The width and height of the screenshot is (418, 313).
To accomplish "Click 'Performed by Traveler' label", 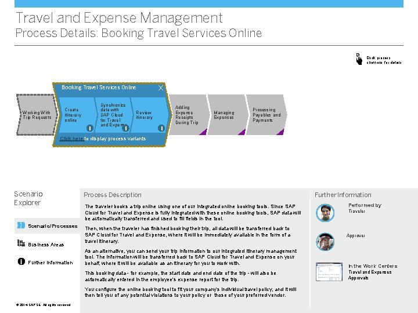I will click(x=365, y=208).
